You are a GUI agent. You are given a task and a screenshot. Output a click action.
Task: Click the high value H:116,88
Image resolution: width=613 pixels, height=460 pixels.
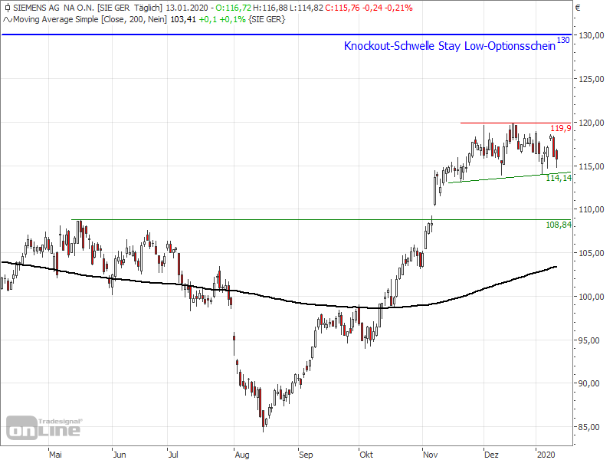click(271, 8)
